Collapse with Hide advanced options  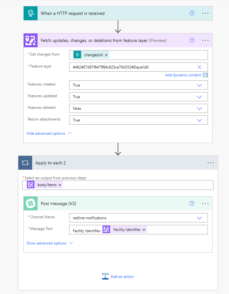click(49, 133)
